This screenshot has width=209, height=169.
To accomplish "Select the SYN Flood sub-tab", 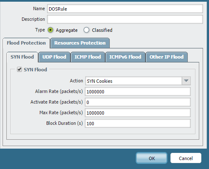I will pyautogui.click(x=22, y=57).
